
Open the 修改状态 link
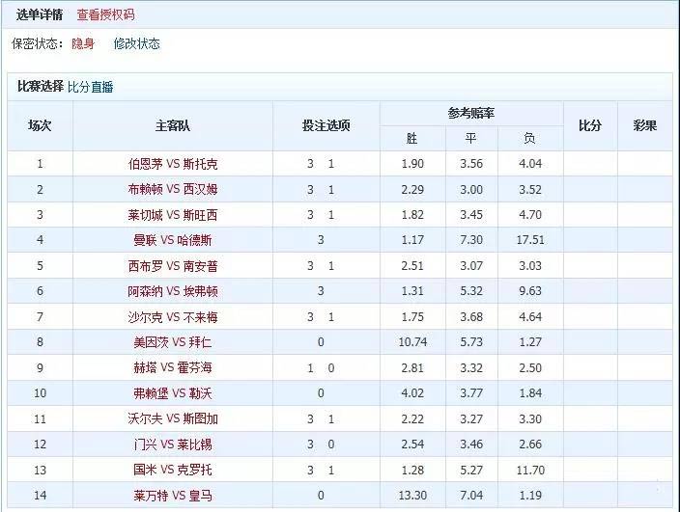click(136, 44)
